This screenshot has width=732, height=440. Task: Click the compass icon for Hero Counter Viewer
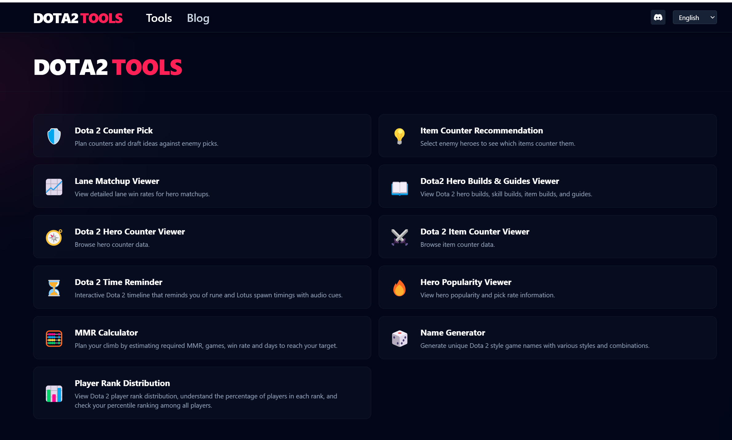(x=54, y=237)
